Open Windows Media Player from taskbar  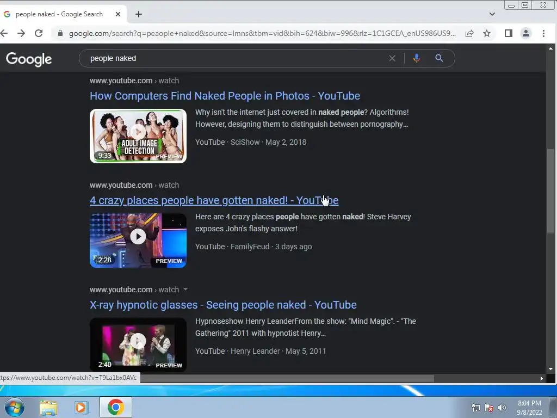pyautogui.click(x=81, y=407)
